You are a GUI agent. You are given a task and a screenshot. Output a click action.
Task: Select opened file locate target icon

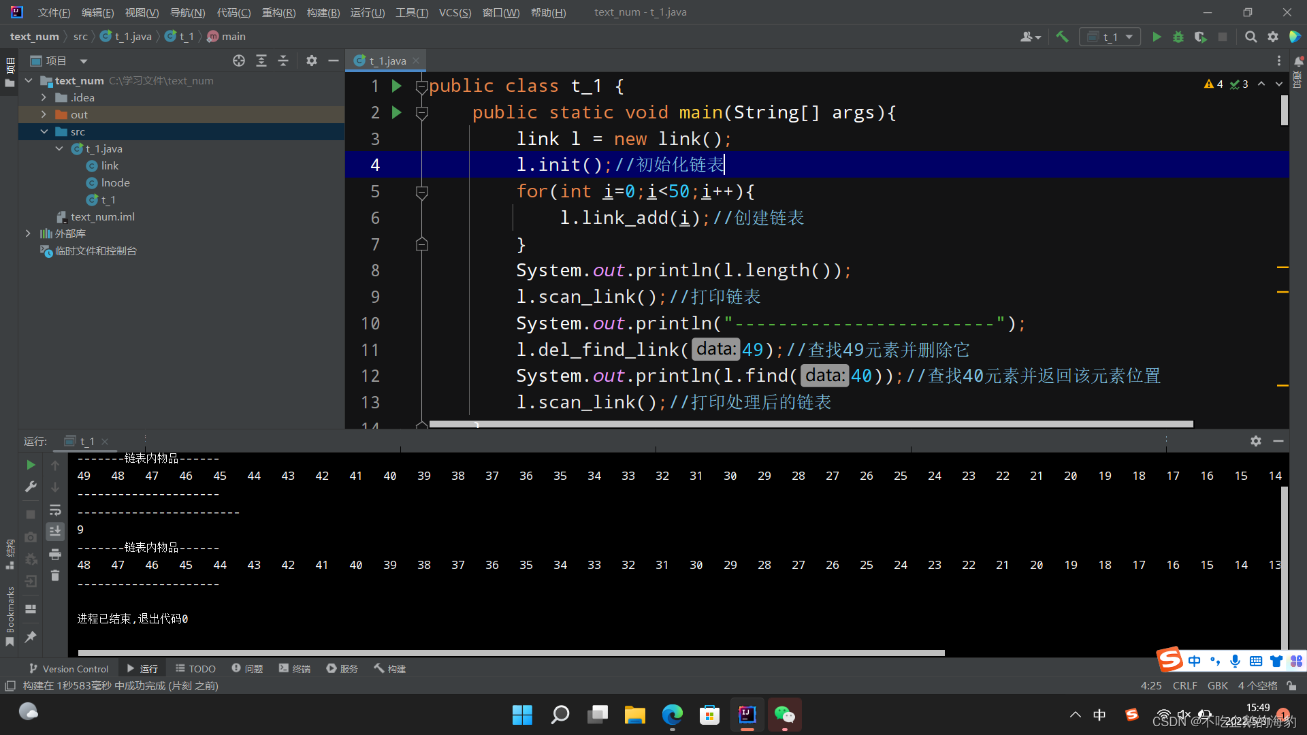(x=239, y=61)
